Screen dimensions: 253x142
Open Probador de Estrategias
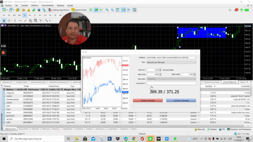tap(239, 129)
